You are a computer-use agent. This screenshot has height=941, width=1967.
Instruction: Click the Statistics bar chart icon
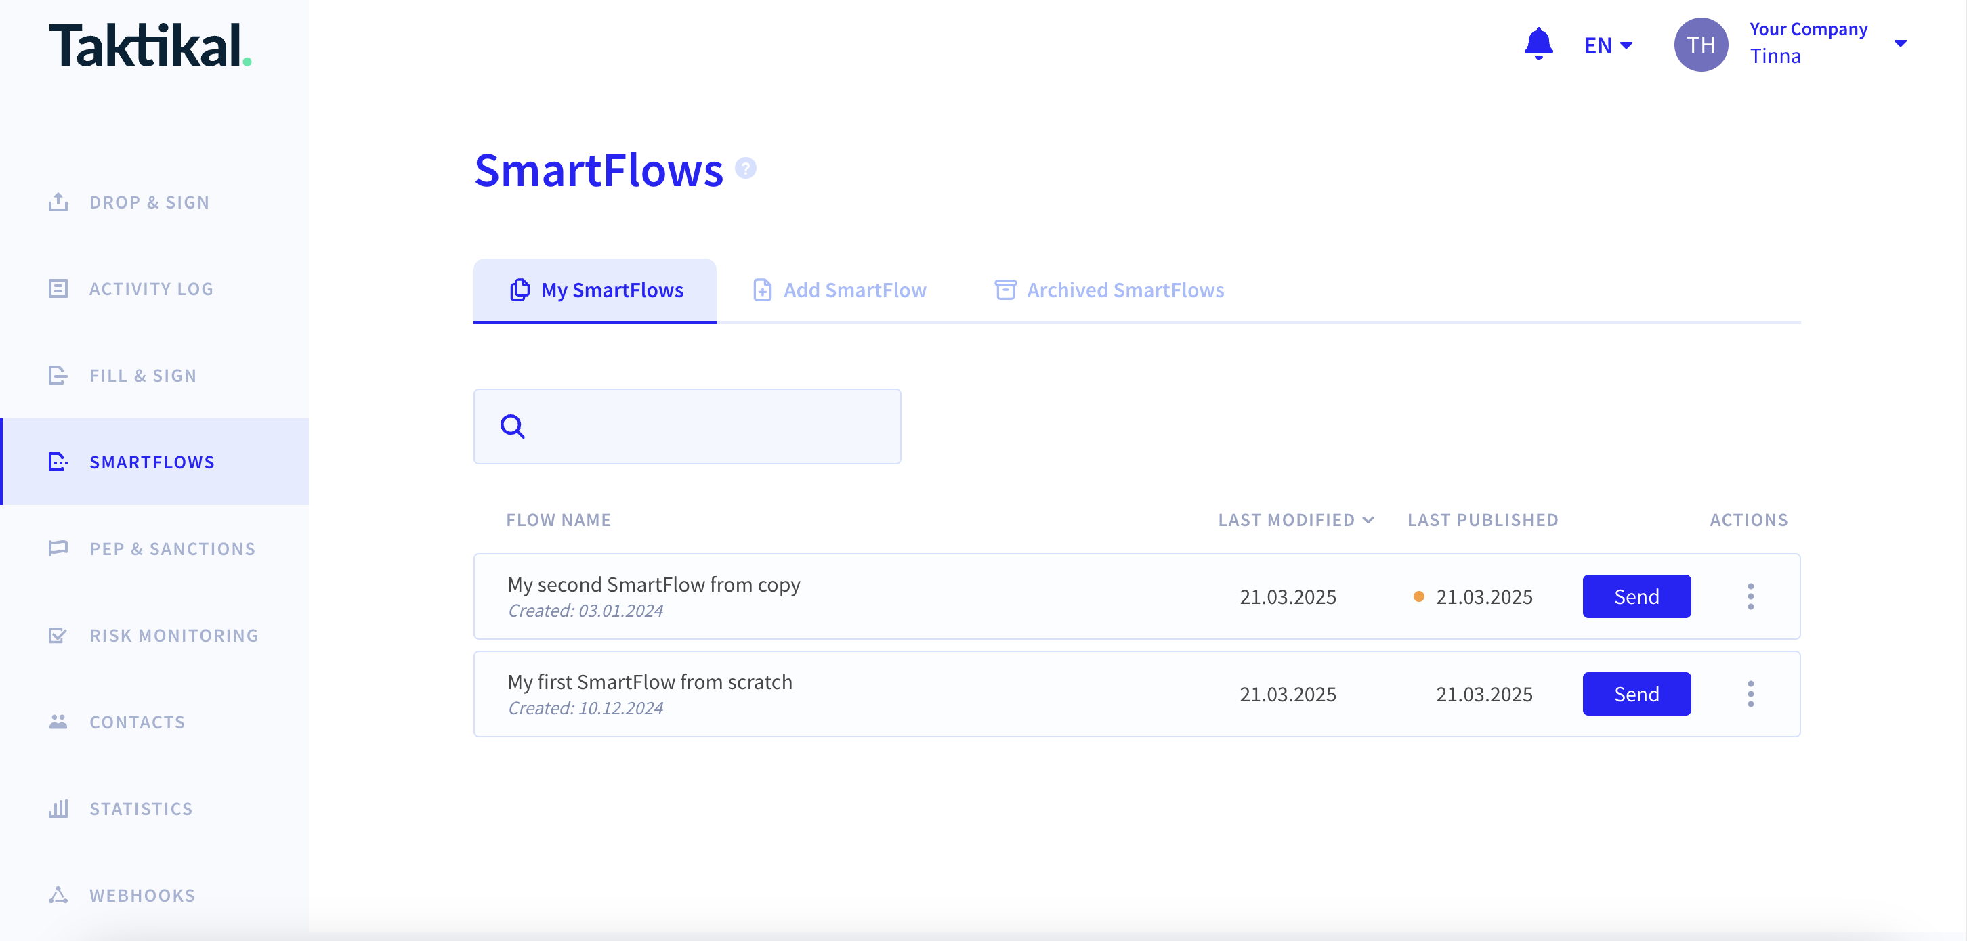pyautogui.click(x=58, y=808)
